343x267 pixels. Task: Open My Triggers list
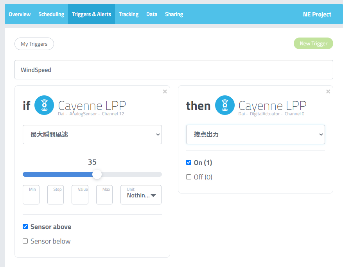pos(34,44)
